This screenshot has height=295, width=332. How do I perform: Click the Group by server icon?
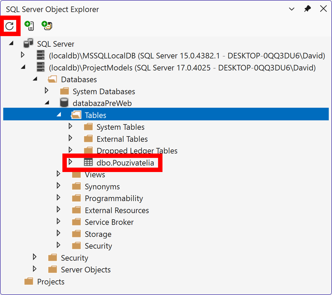(47, 26)
